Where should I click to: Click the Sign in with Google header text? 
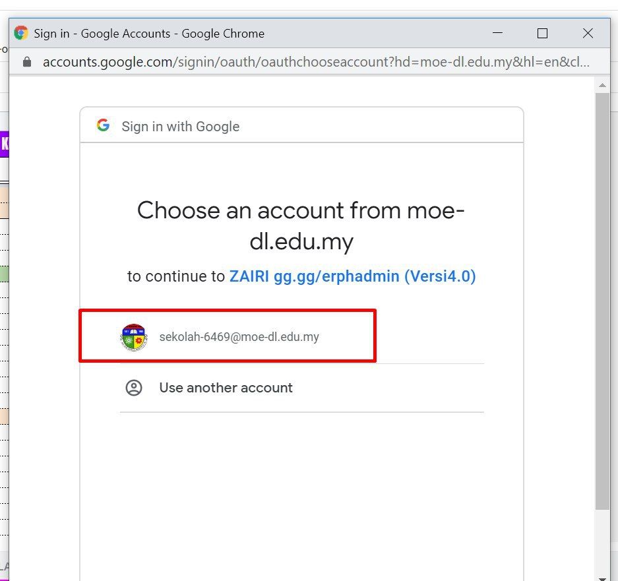pos(180,127)
